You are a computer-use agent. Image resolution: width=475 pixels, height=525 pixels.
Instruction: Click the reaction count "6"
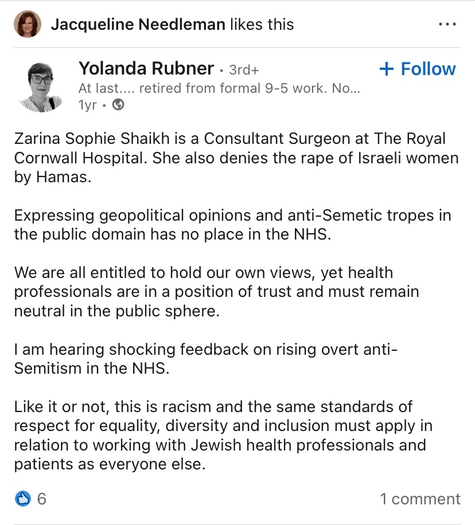[x=42, y=499]
